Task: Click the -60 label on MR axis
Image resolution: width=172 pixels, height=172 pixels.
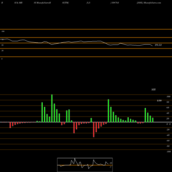Action: click(168, 141)
